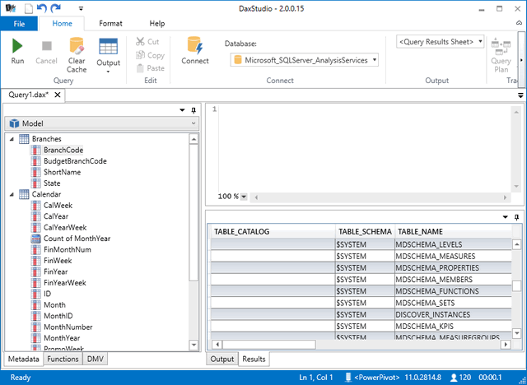The image size is (527, 385).
Task: Switch to the Format ribbon tab
Action: click(110, 24)
